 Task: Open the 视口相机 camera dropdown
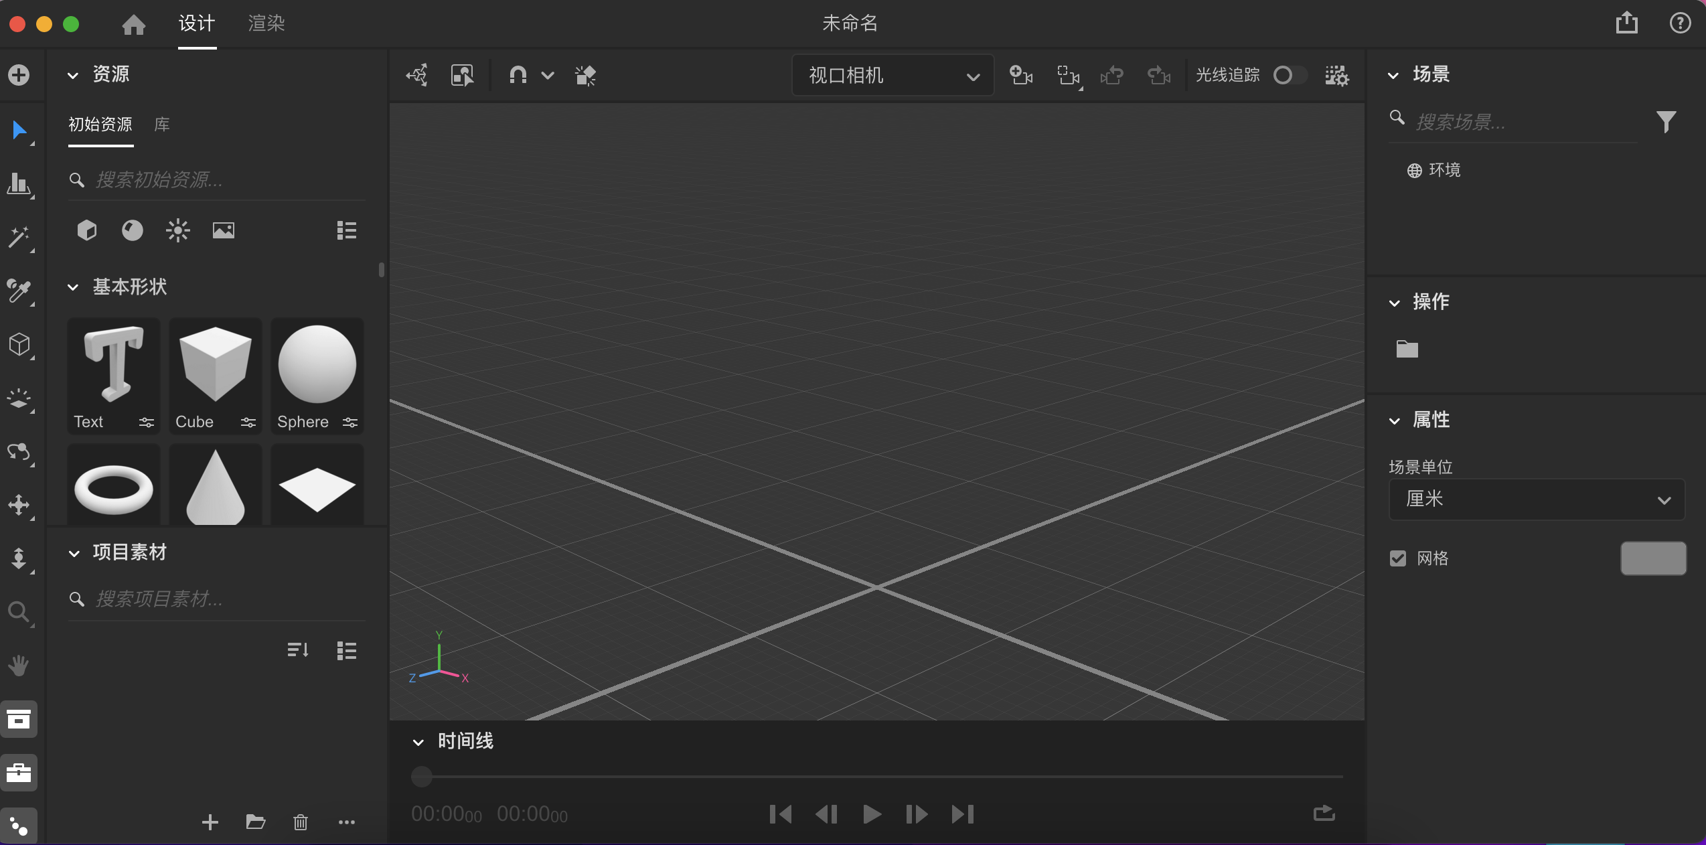click(x=893, y=75)
